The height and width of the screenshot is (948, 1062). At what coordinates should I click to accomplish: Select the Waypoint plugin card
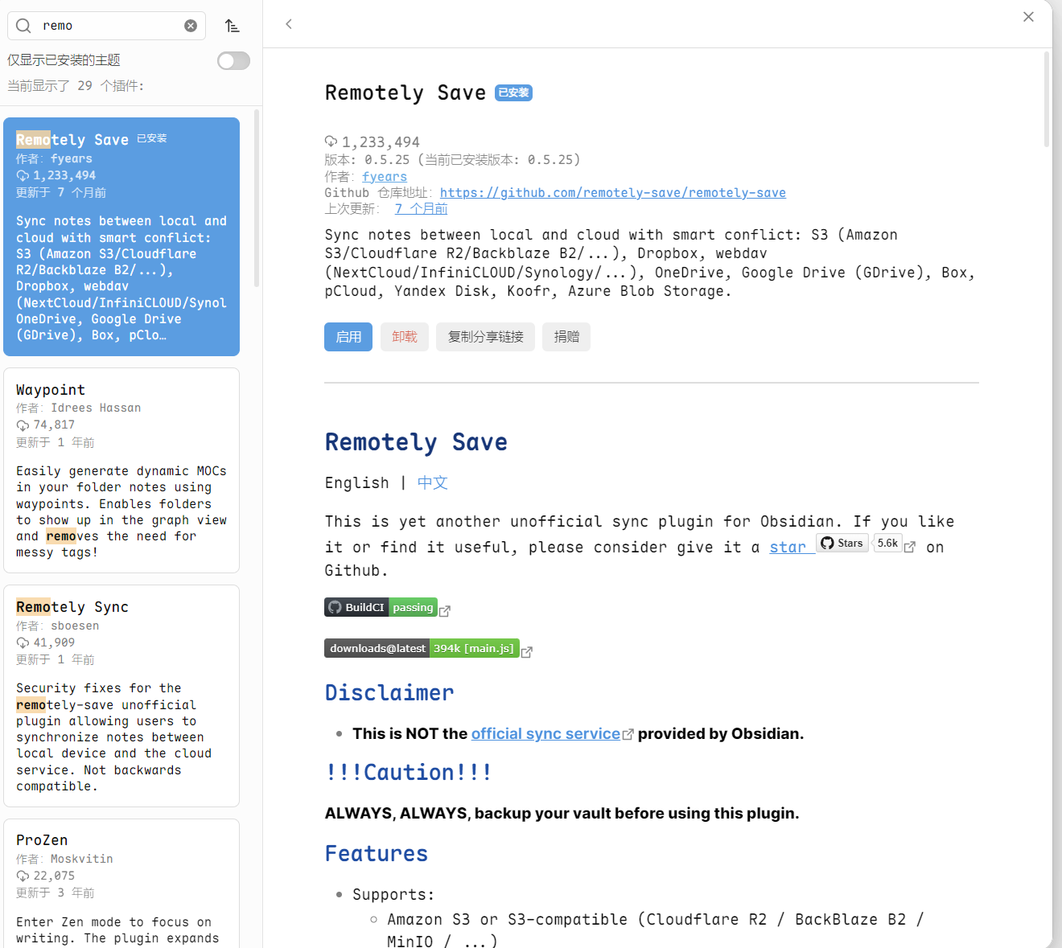[x=121, y=470]
